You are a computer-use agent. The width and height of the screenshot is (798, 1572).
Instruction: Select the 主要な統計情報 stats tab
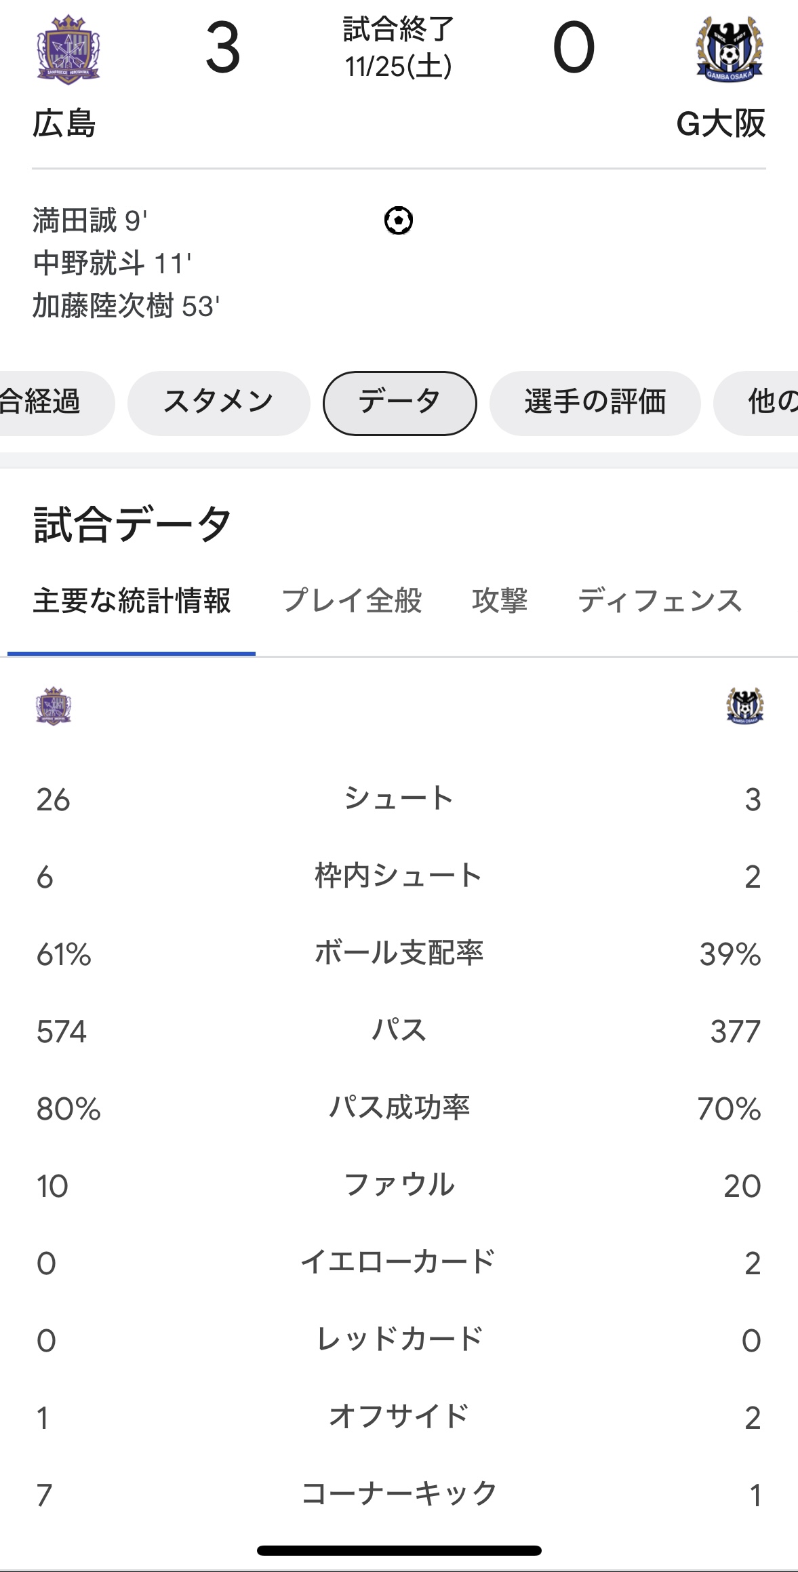[x=132, y=601]
